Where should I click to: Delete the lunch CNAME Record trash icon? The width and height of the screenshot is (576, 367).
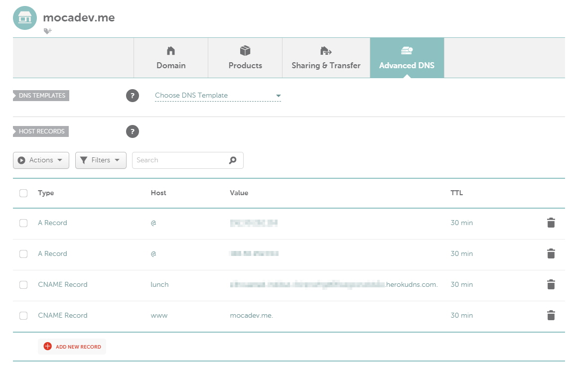tap(551, 284)
